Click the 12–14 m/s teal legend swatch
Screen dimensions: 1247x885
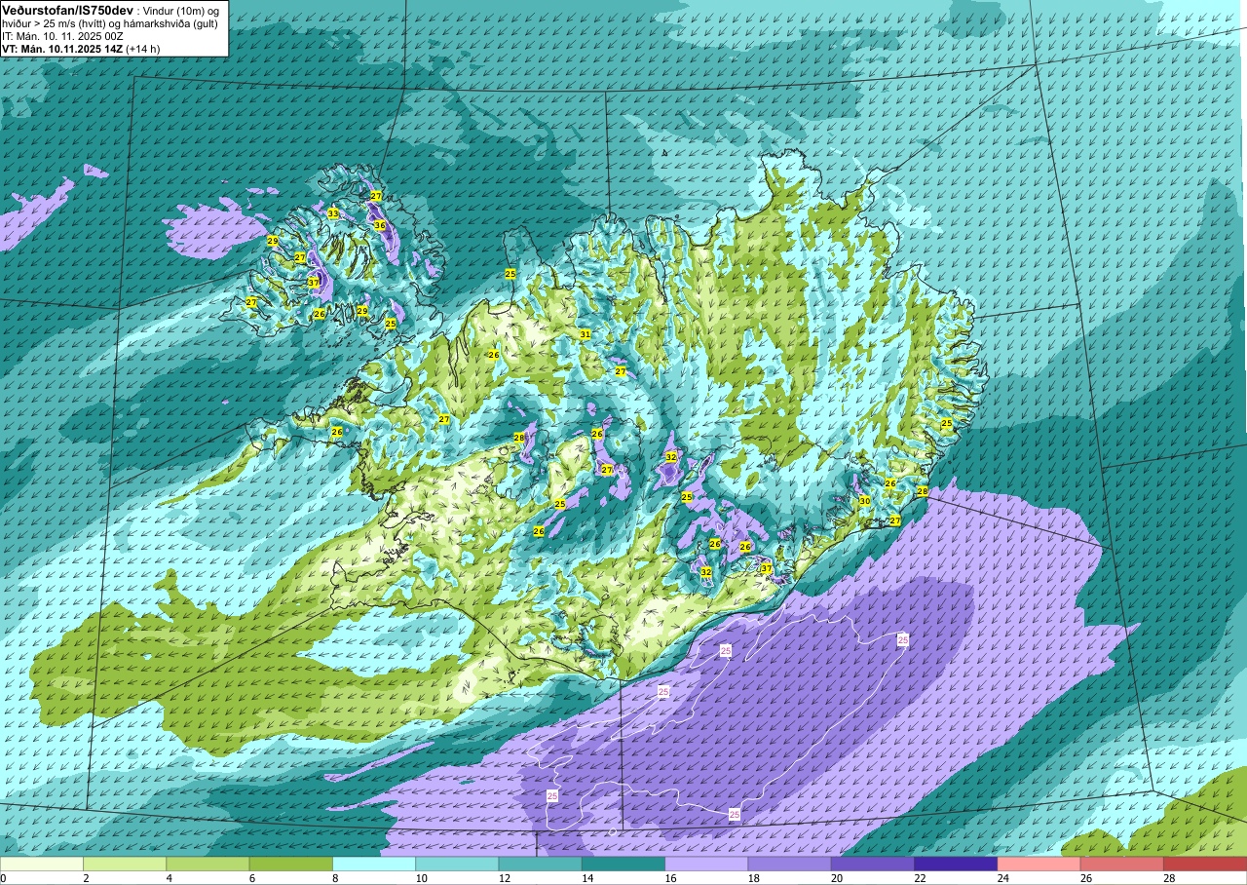(x=541, y=864)
